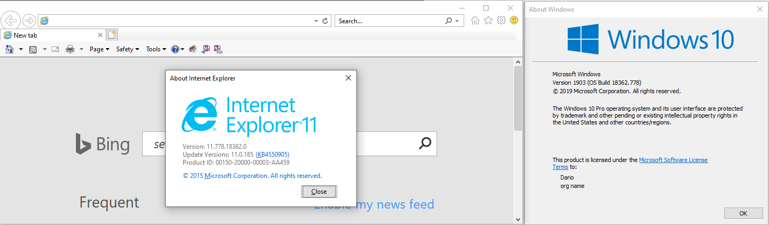
Task: Click the Product ID 00150-20000-00003-AA459 text
Action: coord(236,163)
